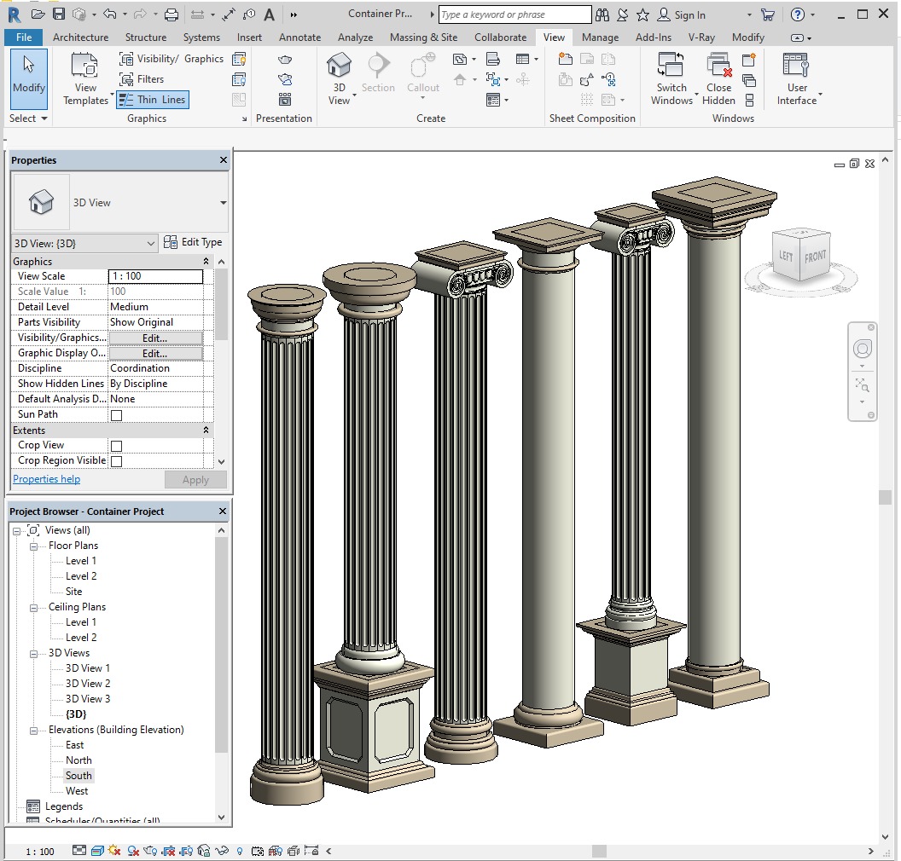The width and height of the screenshot is (901, 861).
Task: Click the Save disk icon
Action: tap(59, 14)
